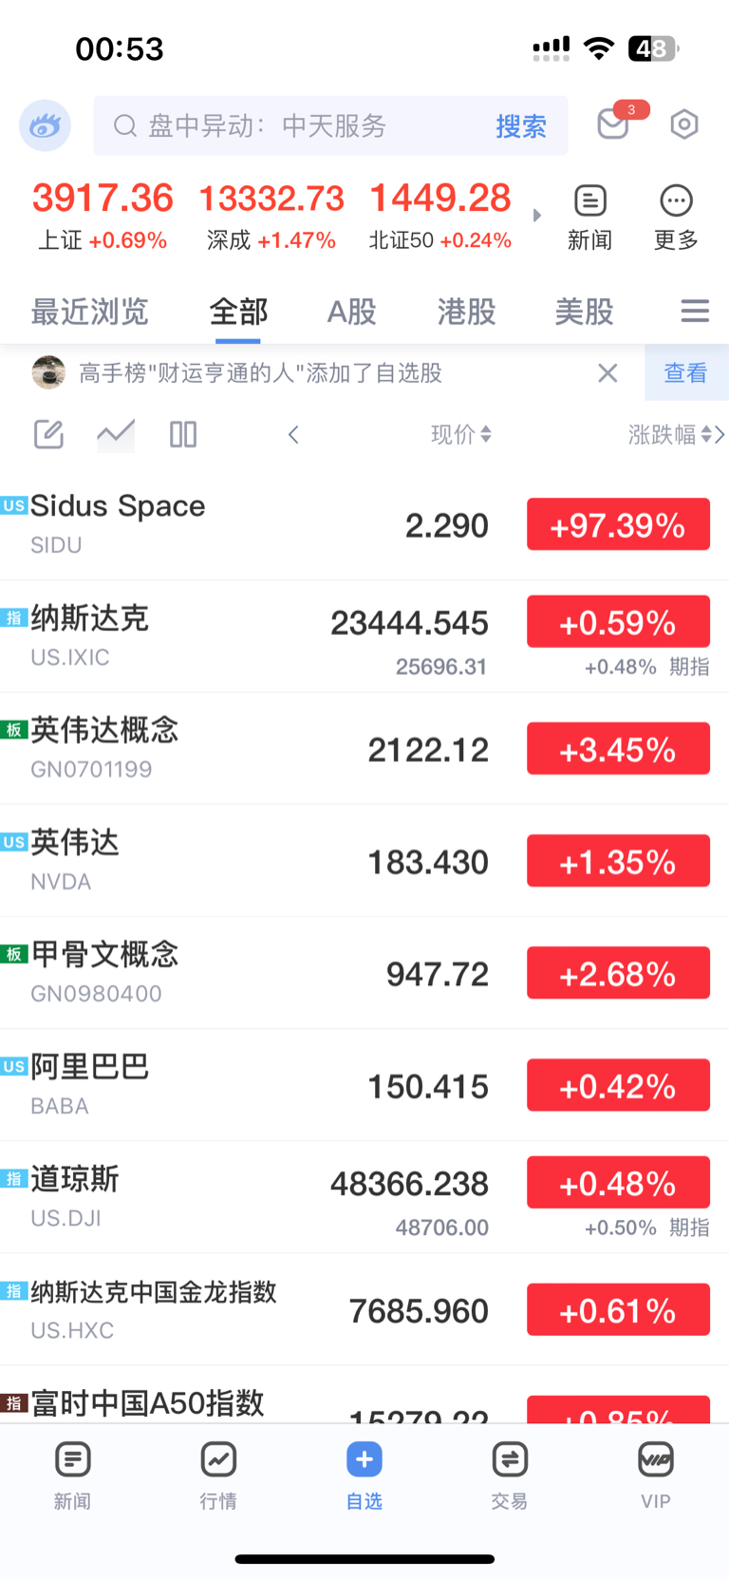This screenshot has height=1580, width=729.
Task: Expand more indices with the arrow
Action: (x=537, y=216)
